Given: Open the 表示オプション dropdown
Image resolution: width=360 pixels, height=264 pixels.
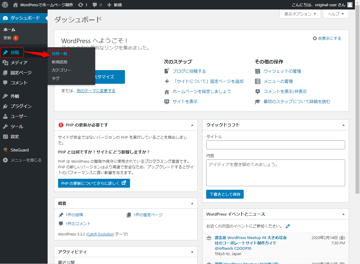Looking at the screenshot, I should point(300,14).
